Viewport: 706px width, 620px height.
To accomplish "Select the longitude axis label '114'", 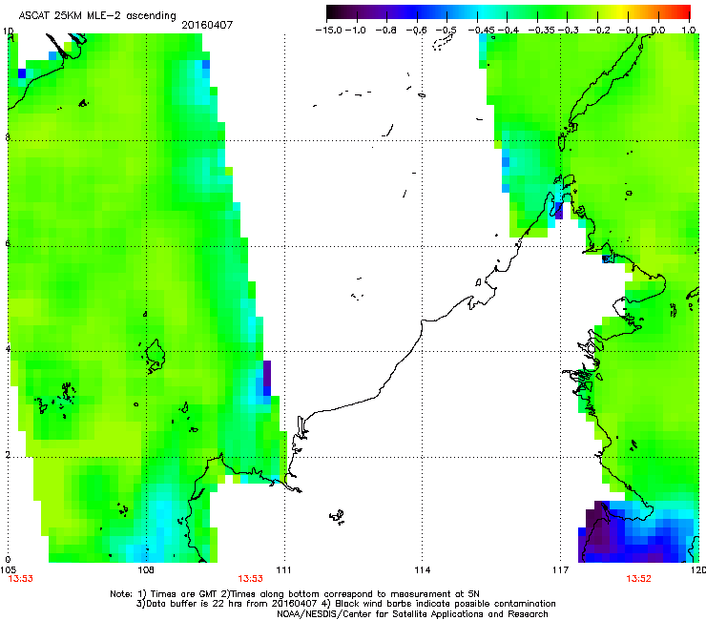I will tap(423, 570).
